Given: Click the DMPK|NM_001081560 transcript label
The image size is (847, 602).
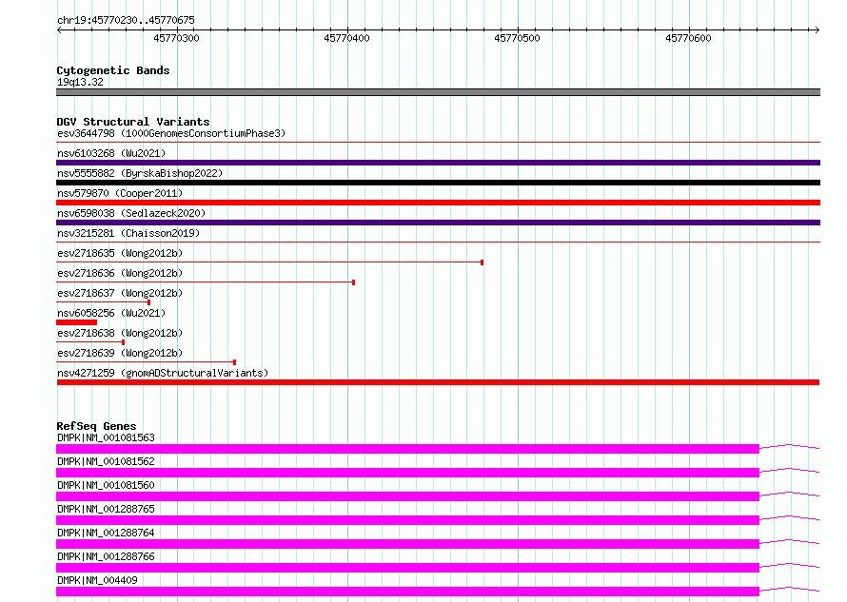Looking at the screenshot, I should pos(106,485).
